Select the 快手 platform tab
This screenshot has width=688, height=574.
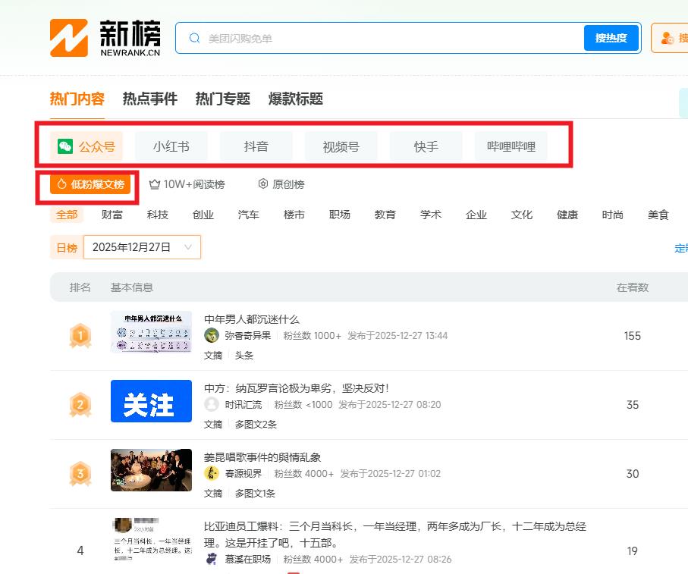(x=426, y=146)
